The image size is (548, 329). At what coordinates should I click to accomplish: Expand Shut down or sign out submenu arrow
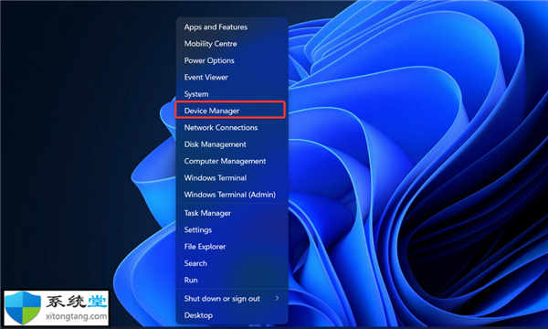pyautogui.click(x=277, y=298)
